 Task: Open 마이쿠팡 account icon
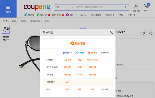(136, 8)
